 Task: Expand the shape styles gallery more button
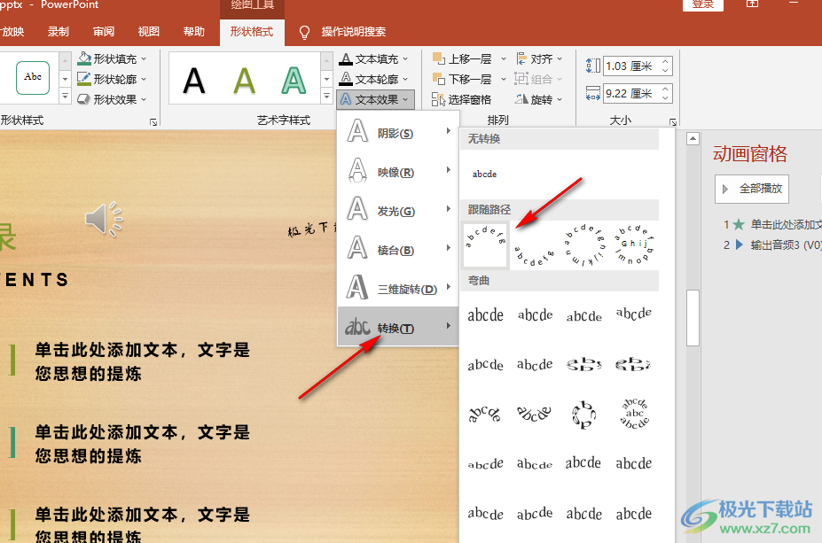[65, 97]
